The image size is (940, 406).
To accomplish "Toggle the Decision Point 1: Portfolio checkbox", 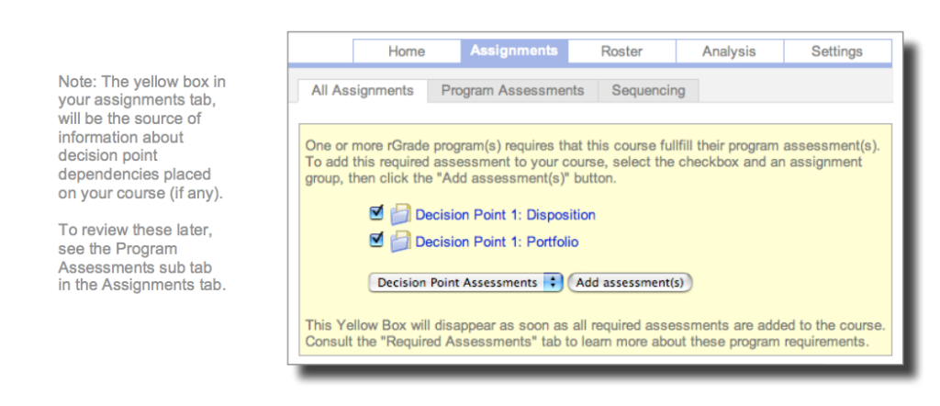I will tap(375, 241).
